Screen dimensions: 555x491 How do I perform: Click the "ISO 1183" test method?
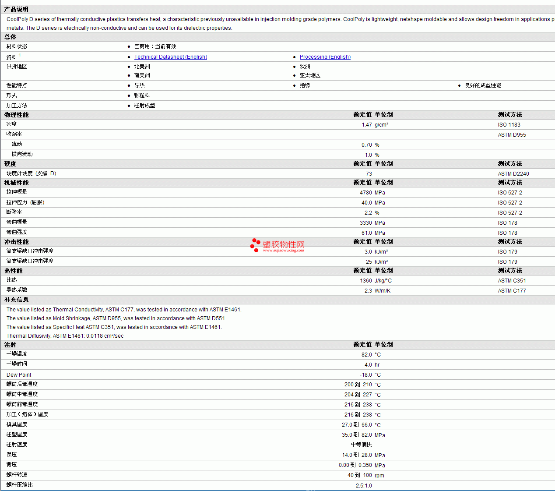pyautogui.click(x=509, y=125)
